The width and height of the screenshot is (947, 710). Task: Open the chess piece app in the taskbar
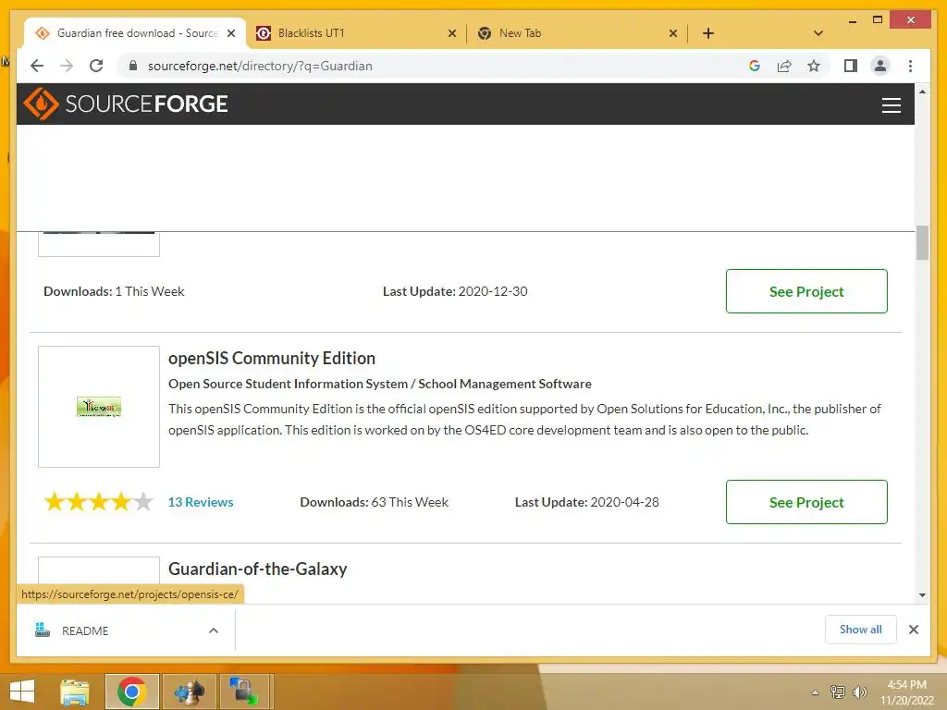189,692
